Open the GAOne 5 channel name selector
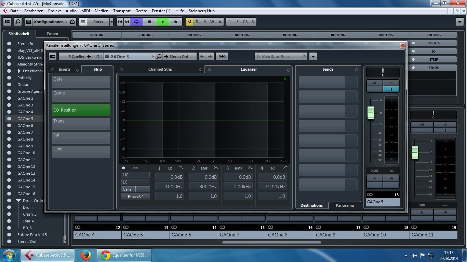Viewport: 467px width, 262px height. tap(129, 57)
